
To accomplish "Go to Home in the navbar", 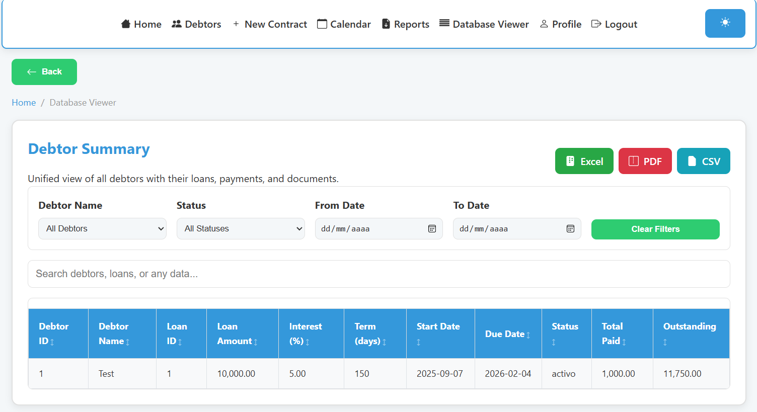I will pos(141,24).
